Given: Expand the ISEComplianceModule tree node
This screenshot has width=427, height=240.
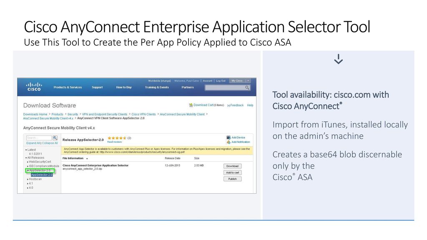Looking at the screenshot, I should [x=28, y=166].
